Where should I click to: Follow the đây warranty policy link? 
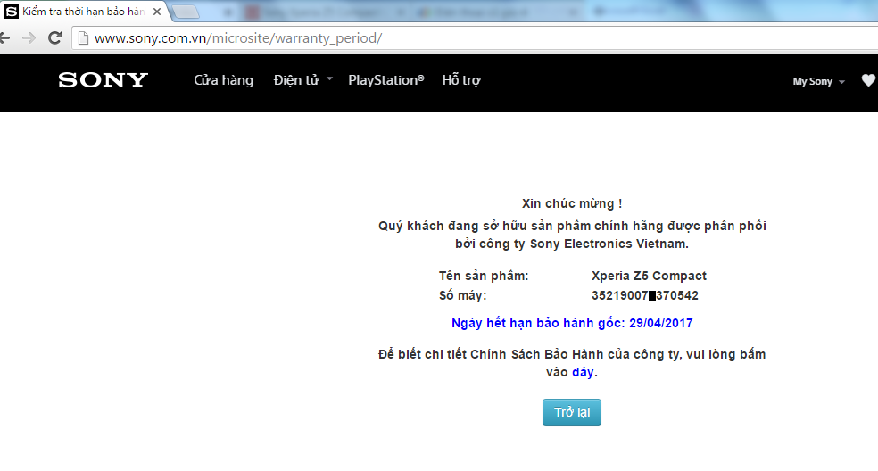583,373
